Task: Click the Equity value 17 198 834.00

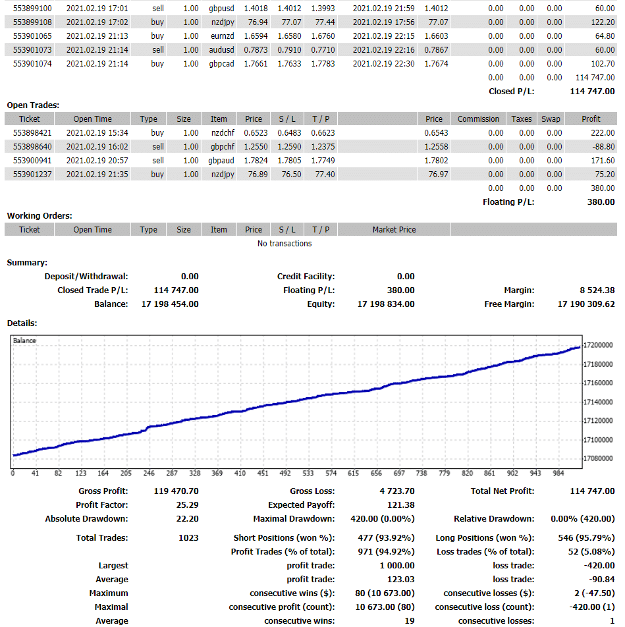Action: pyautogui.click(x=386, y=304)
